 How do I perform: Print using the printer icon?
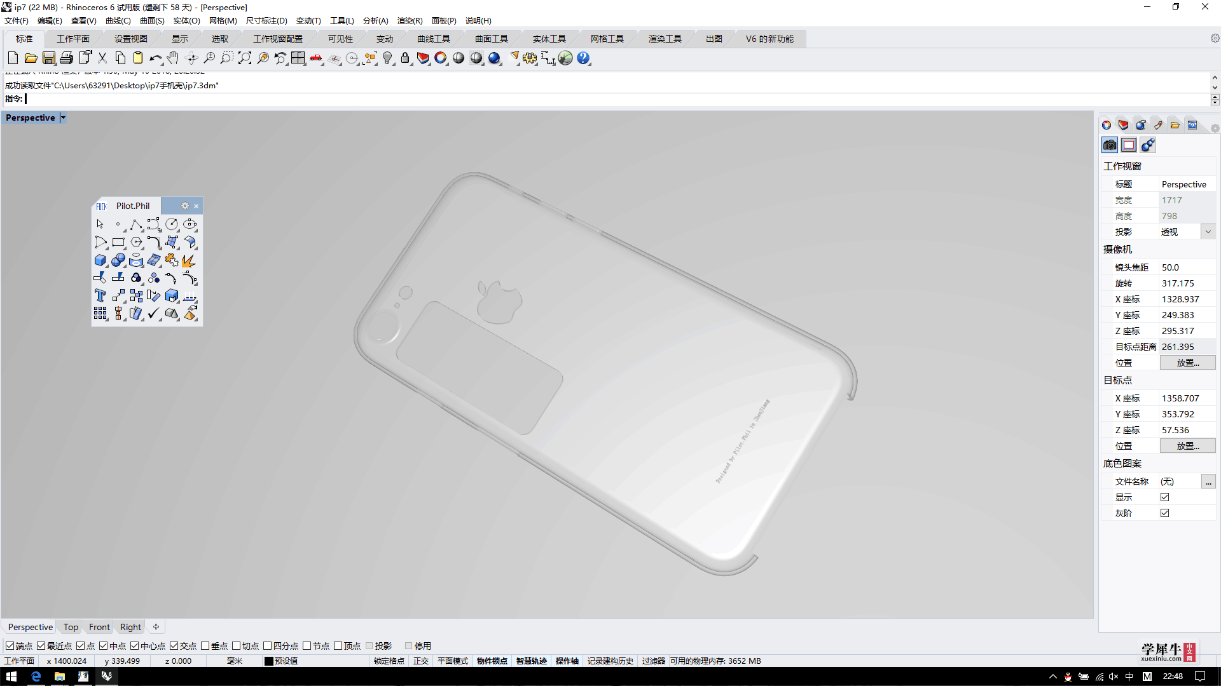(x=66, y=58)
